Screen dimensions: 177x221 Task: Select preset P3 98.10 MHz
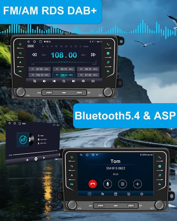[x=88, y=69]
